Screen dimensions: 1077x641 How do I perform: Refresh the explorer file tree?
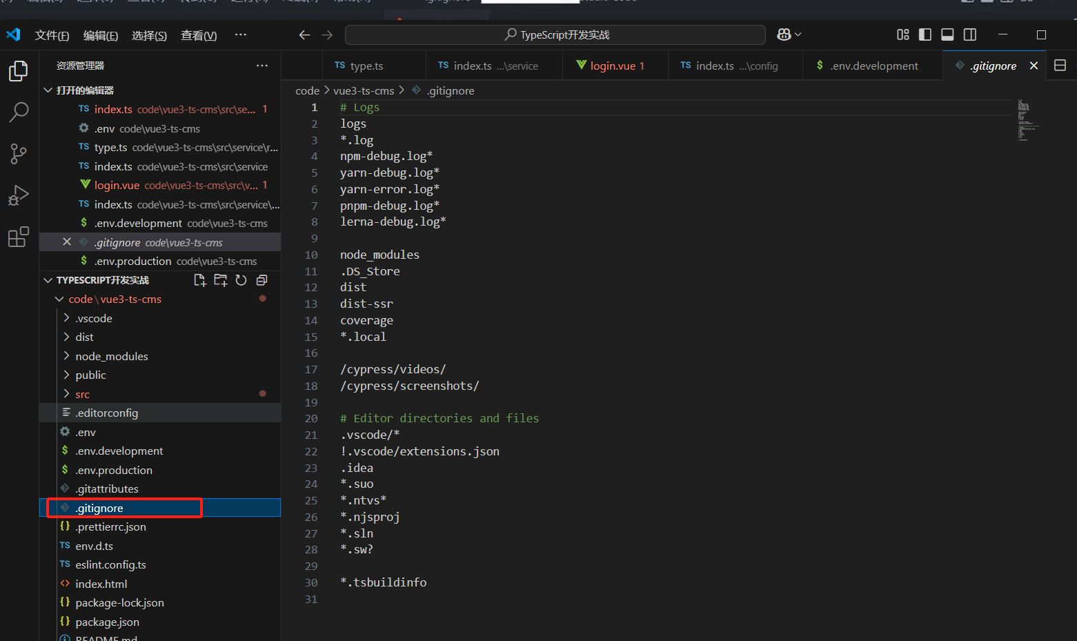coord(241,280)
